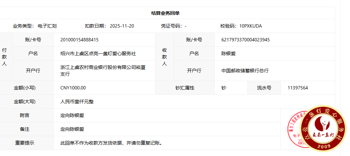This screenshot has width=350, height=156.
Task: Select the amount CNY1000.00
Action: (x=73, y=88)
